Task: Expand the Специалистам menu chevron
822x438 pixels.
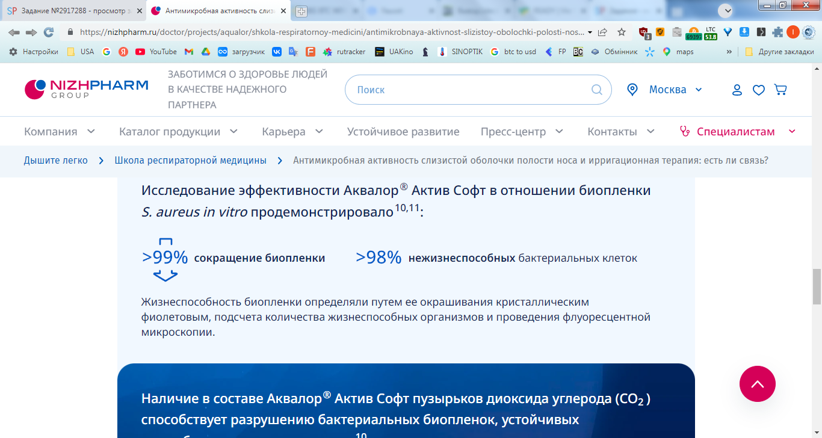Action: (x=792, y=131)
